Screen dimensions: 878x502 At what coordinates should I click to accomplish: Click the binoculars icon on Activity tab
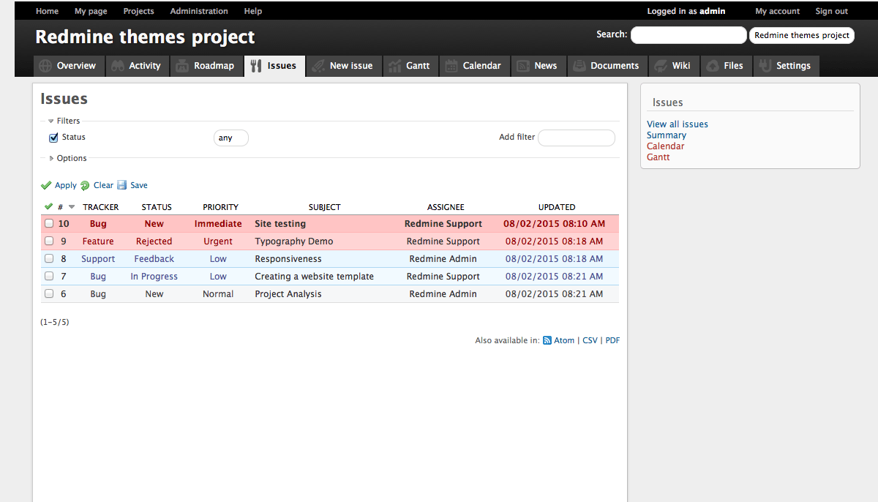[117, 66]
